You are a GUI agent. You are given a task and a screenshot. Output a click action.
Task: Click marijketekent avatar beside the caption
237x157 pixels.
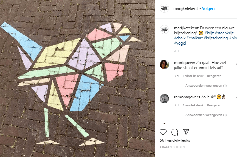(164, 30)
